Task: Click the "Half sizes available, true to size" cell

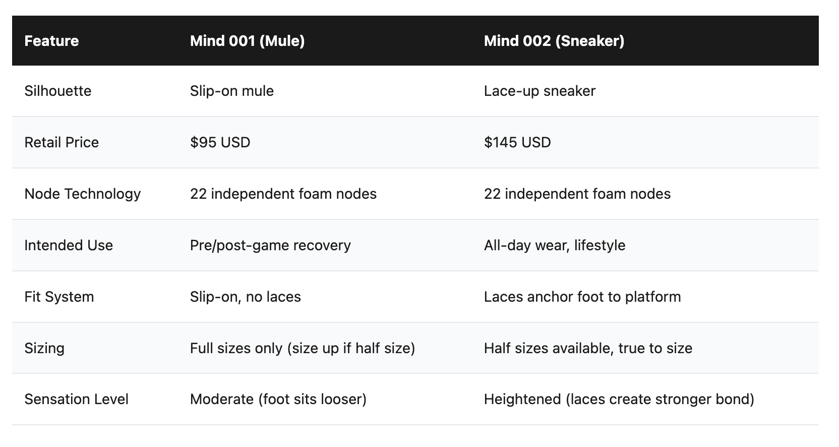Action: 588,348
